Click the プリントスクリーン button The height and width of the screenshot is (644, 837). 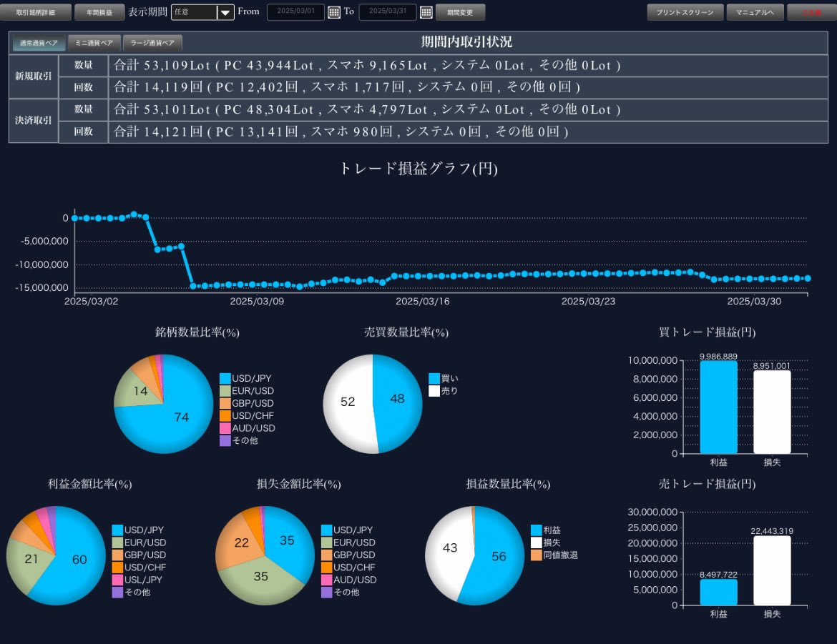point(685,12)
